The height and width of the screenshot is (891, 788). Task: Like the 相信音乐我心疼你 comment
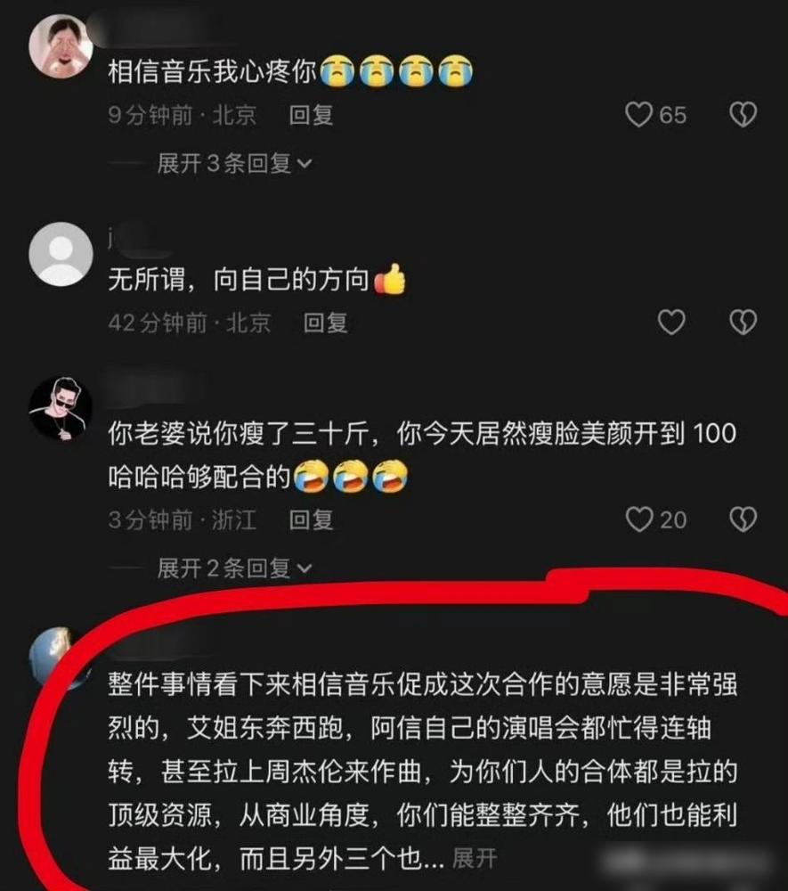pos(638,115)
